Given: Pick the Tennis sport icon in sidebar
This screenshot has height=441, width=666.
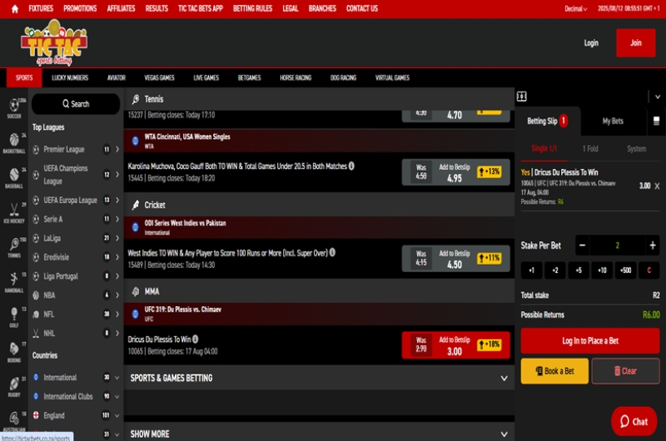Looking at the screenshot, I should click(x=14, y=248).
